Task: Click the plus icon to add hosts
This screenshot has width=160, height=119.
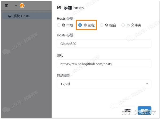Action: (x=16, y=6)
